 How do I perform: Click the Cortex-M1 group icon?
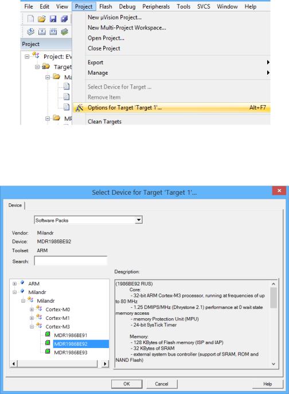tap(39, 317)
